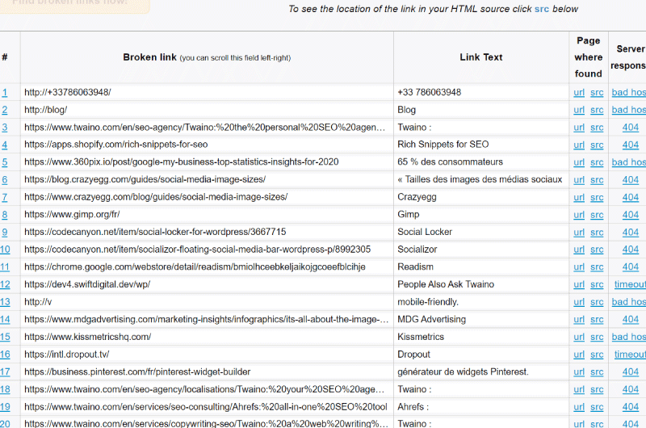Click 'url' link in Social Locker row
The height and width of the screenshot is (428, 646).
(579, 233)
